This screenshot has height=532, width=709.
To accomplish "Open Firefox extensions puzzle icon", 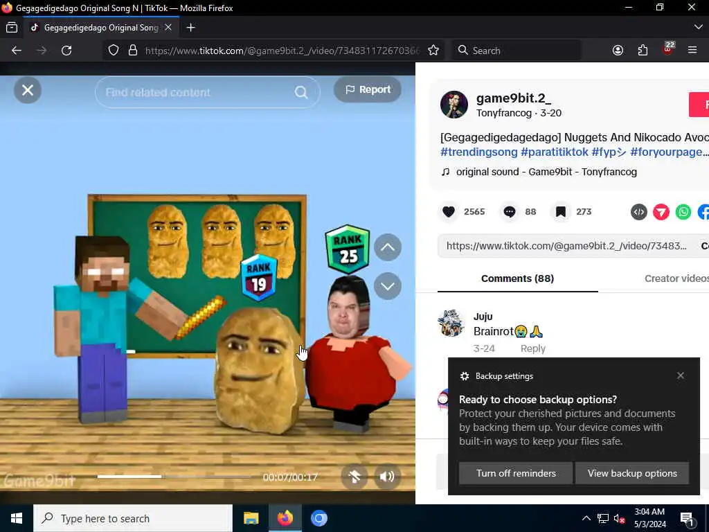I will [643, 50].
